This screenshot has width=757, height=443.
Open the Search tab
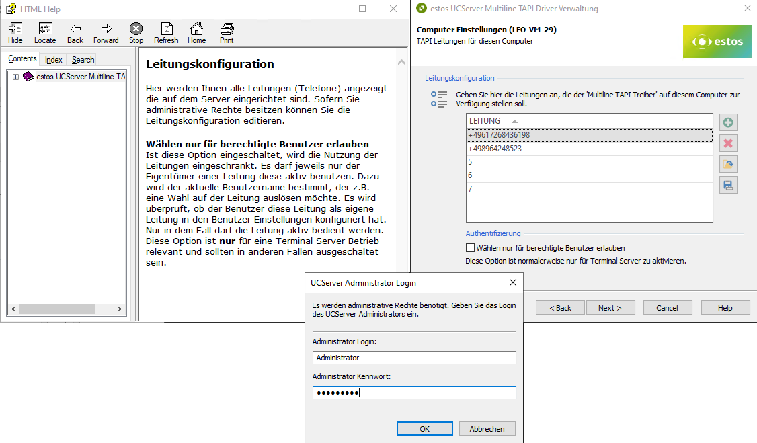click(83, 60)
